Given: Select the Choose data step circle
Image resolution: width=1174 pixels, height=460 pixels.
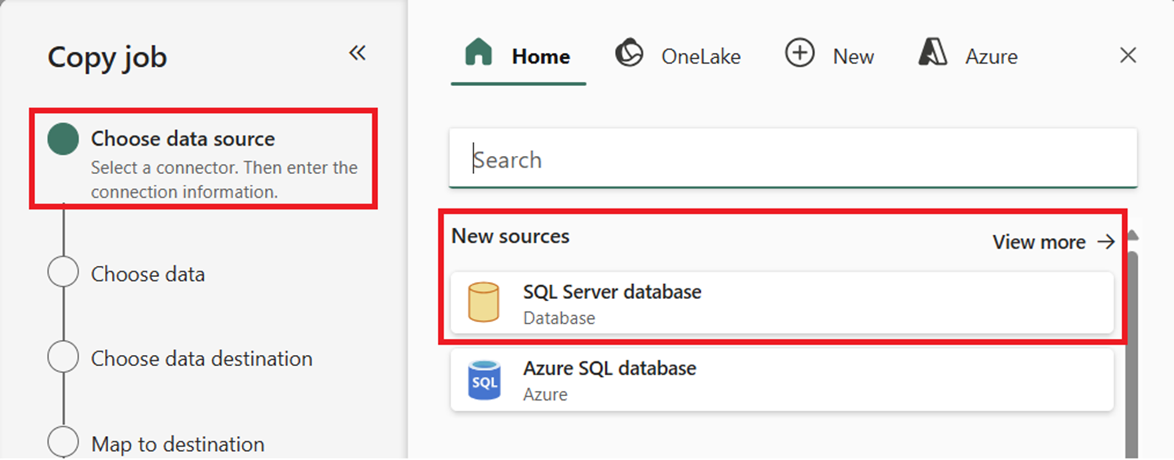Looking at the screenshot, I should click(x=63, y=272).
